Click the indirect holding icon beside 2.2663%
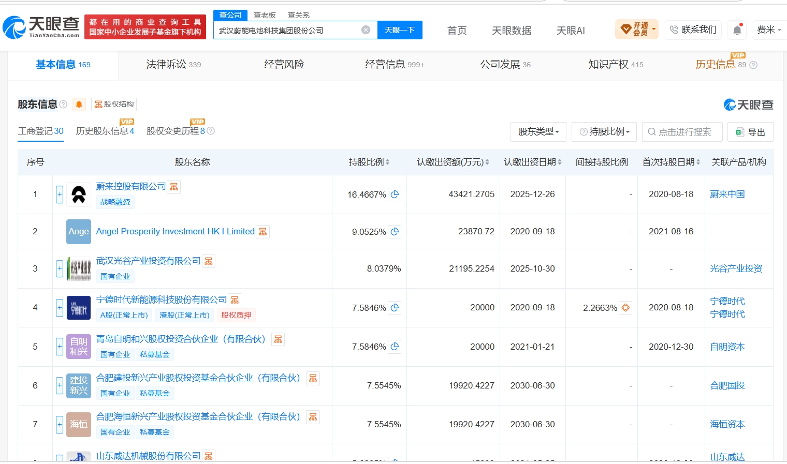The height and width of the screenshot is (464, 787). [625, 308]
